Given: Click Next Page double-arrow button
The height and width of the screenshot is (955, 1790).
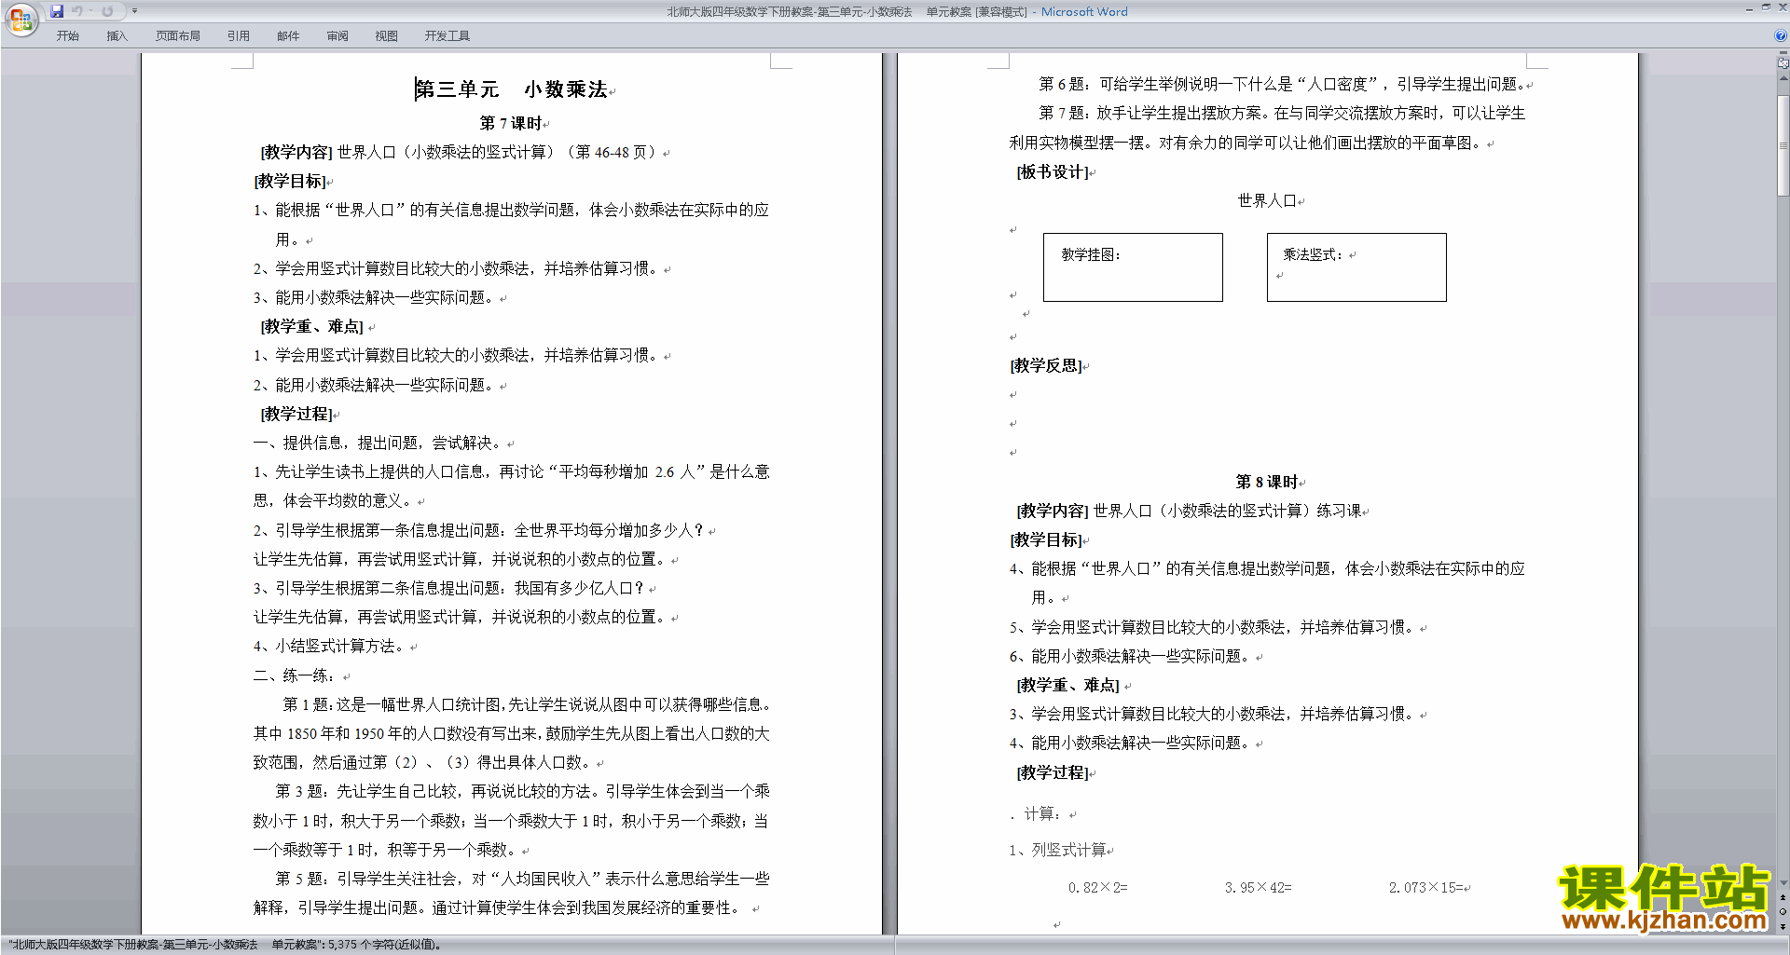Looking at the screenshot, I should point(1783,926).
